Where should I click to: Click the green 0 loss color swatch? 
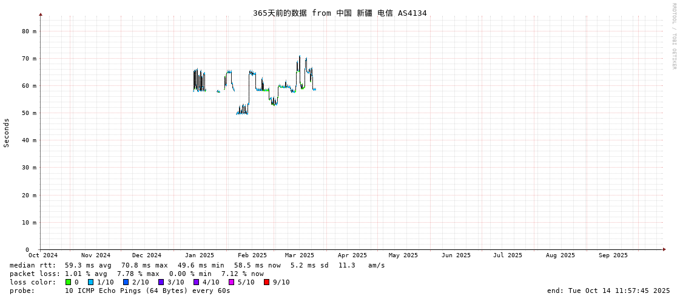click(69, 282)
